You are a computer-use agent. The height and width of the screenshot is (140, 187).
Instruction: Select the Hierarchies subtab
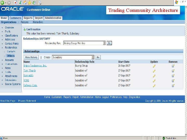(38, 22)
